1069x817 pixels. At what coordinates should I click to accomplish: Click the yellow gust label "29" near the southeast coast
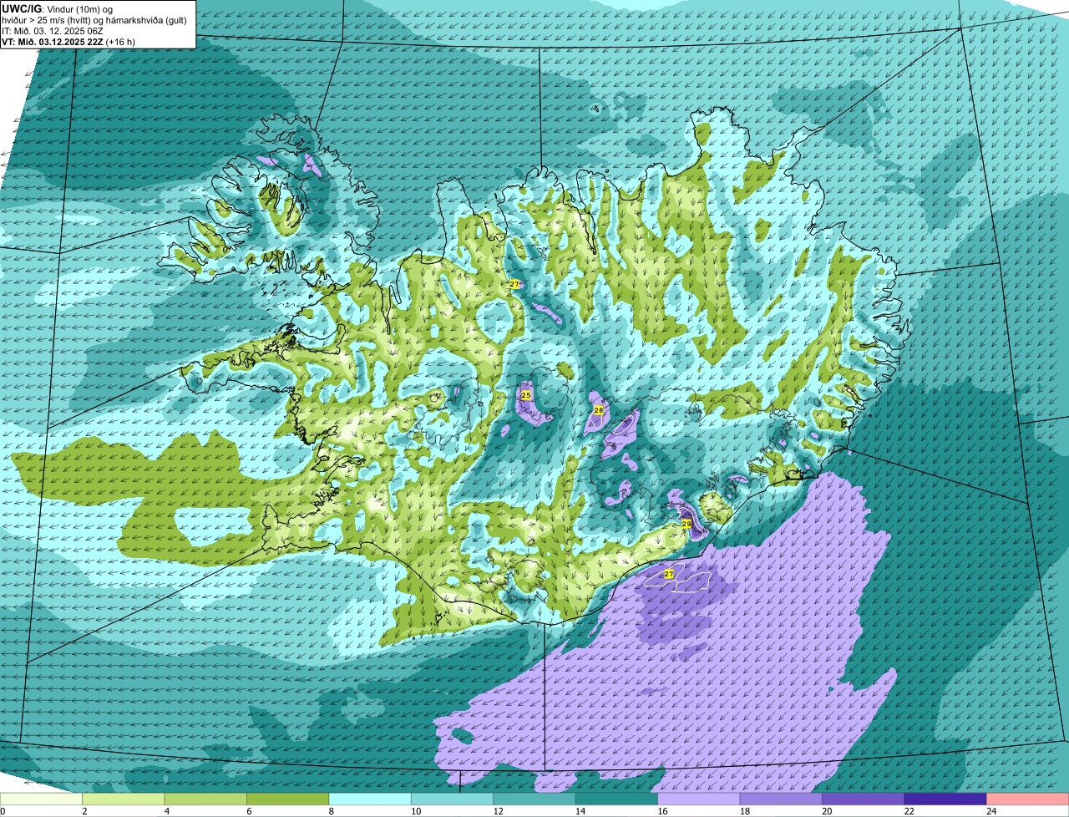686,524
